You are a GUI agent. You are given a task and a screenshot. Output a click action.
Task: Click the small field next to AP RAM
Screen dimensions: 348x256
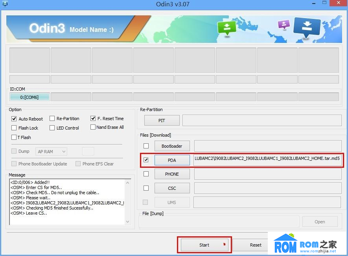[88, 151]
